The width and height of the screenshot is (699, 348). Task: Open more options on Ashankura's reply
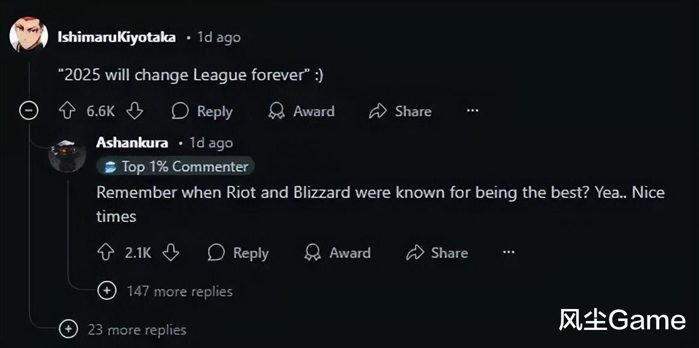pyautogui.click(x=508, y=253)
